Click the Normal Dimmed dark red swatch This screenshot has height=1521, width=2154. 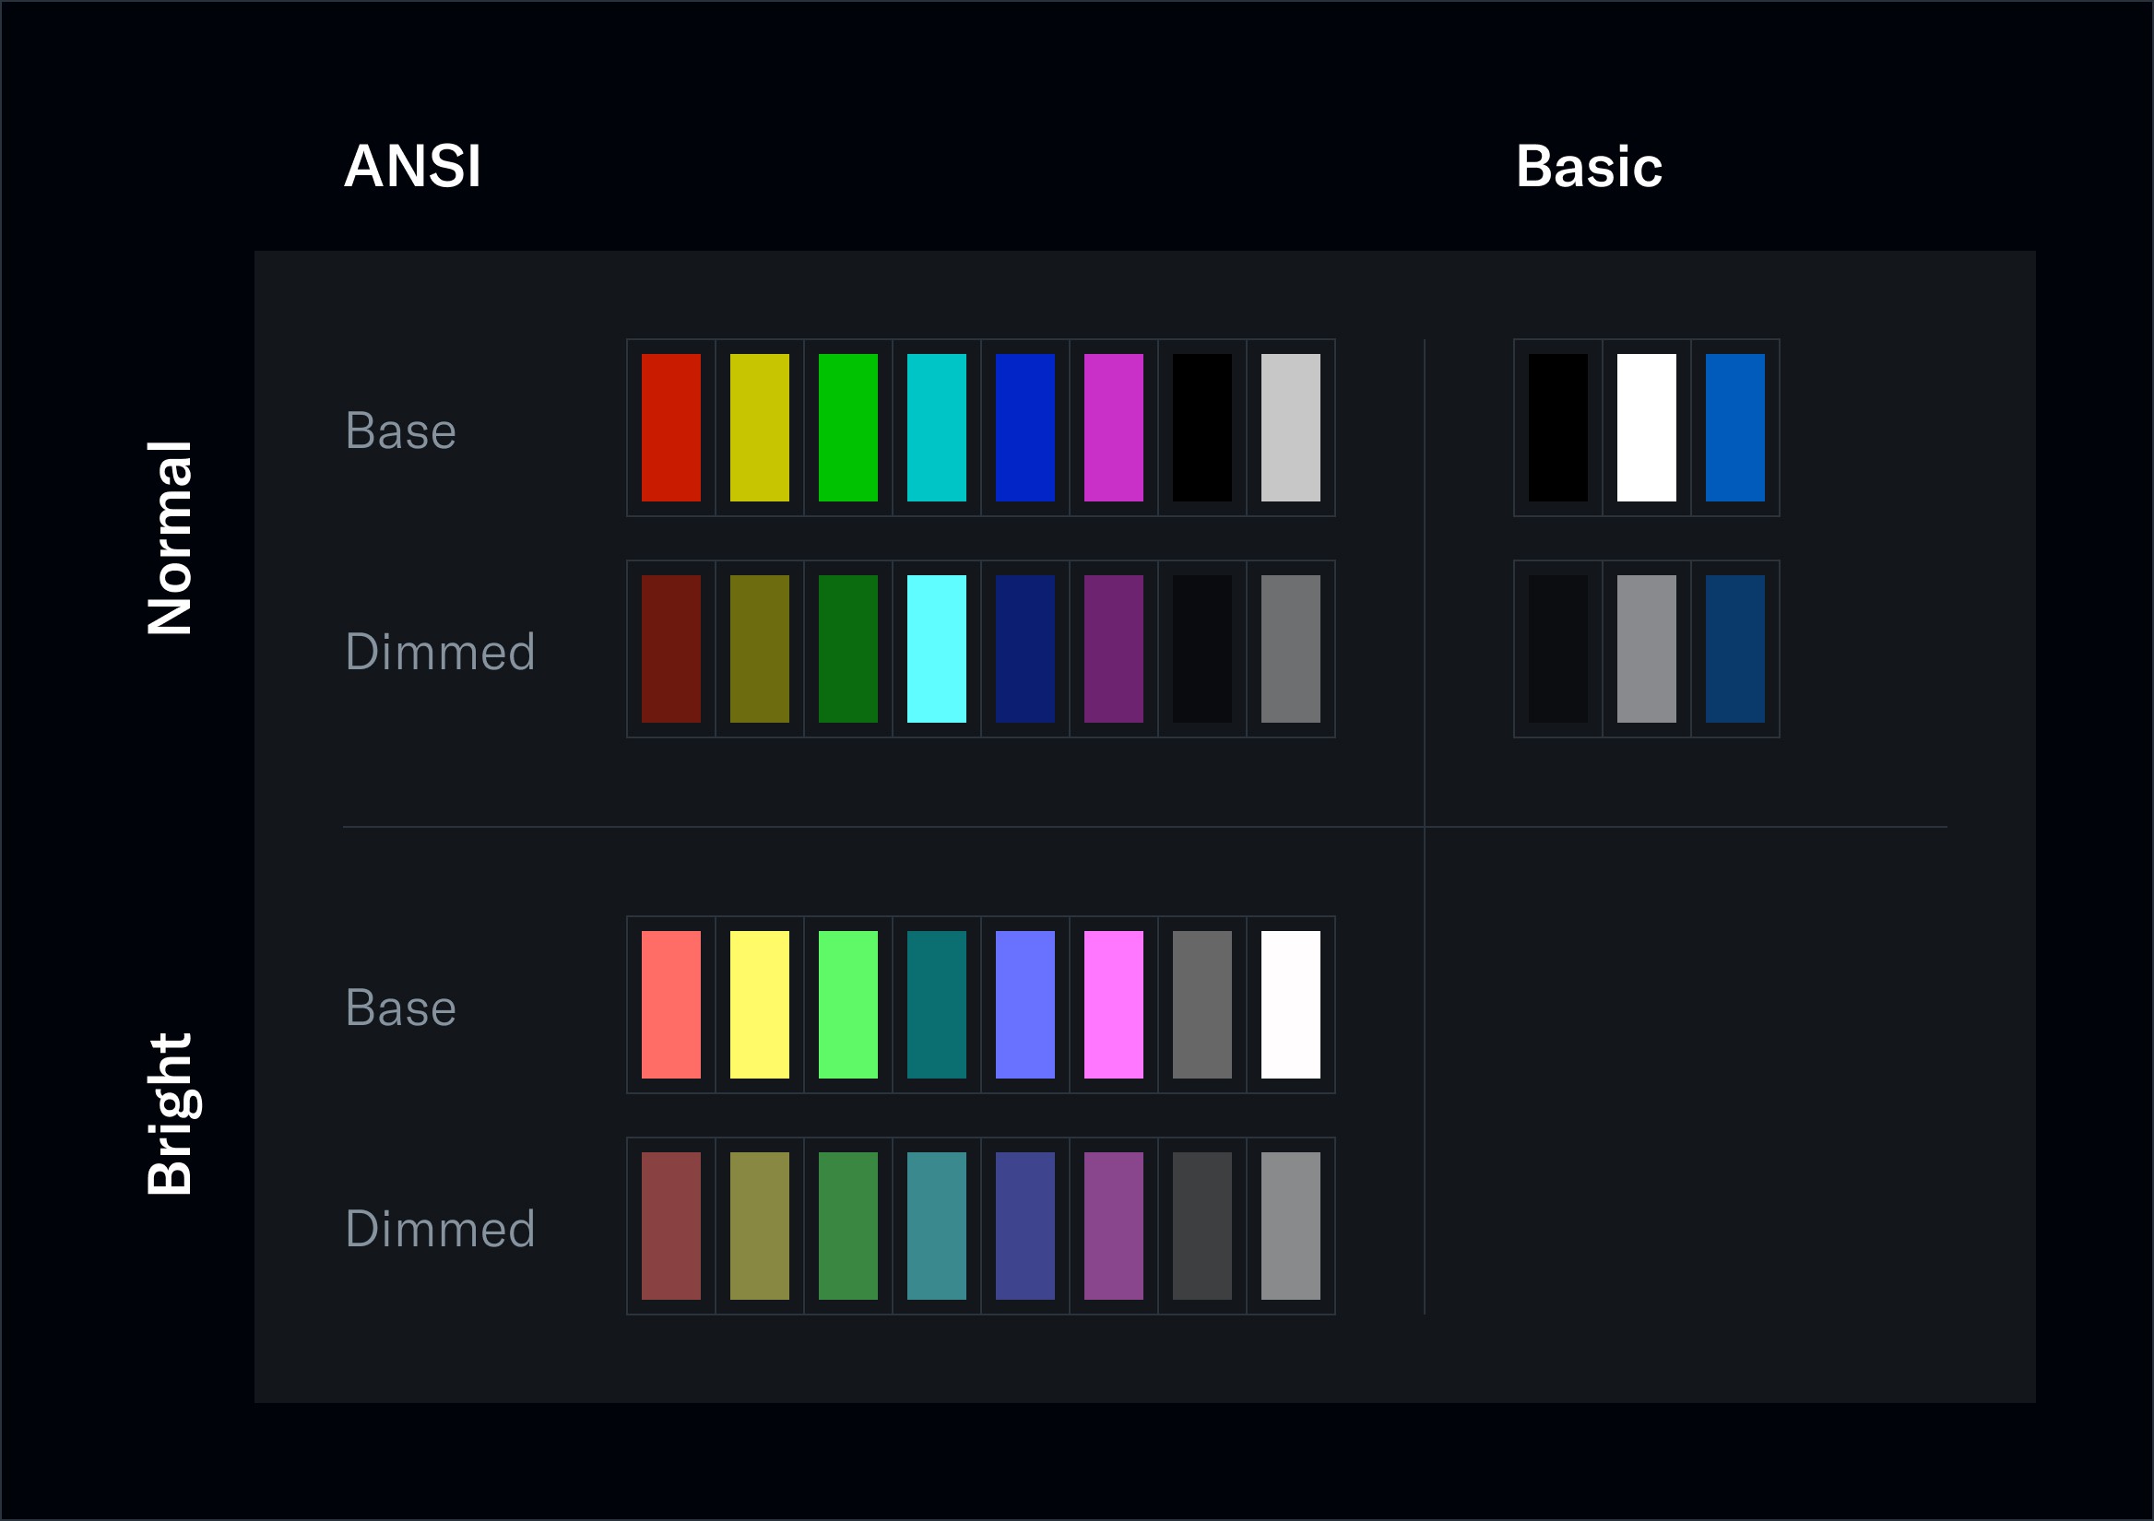(x=670, y=649)
